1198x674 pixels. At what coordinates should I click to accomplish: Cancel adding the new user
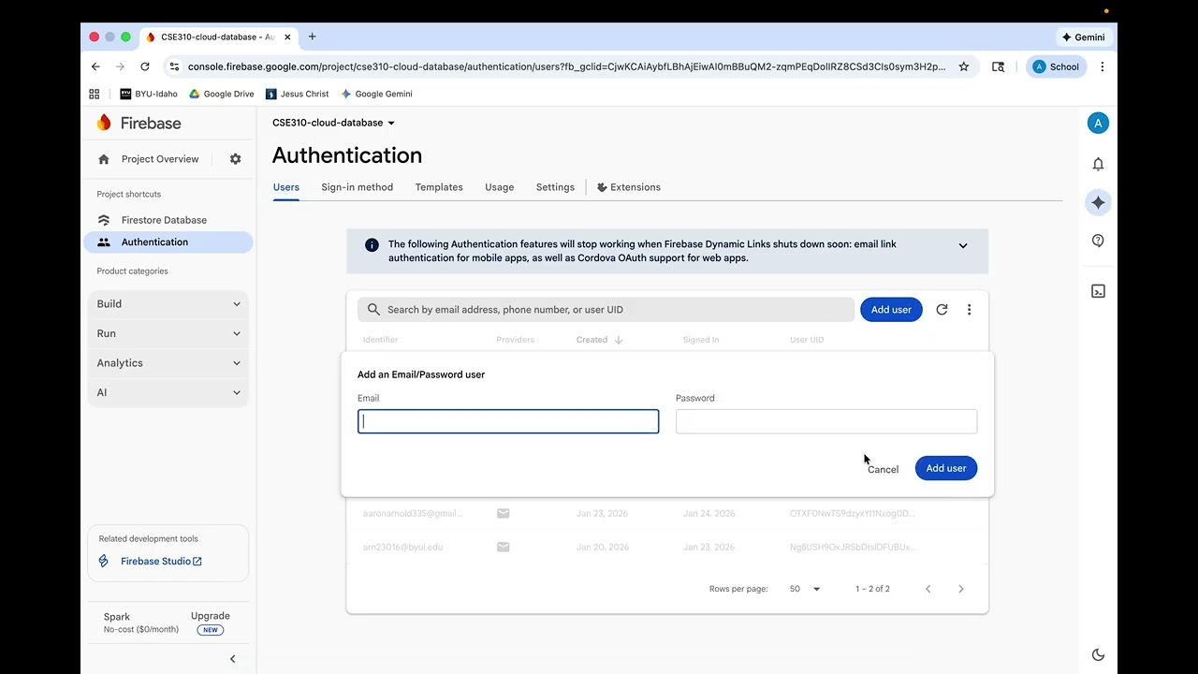[883, 469]
